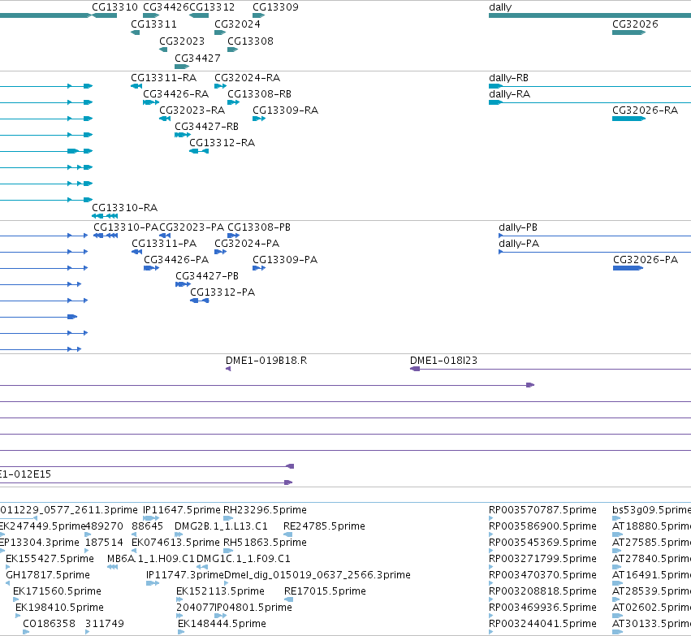Screen dimensions: 691x636
Task: Select the CG32023-PA protein glyph
Action: coord(165,236)
